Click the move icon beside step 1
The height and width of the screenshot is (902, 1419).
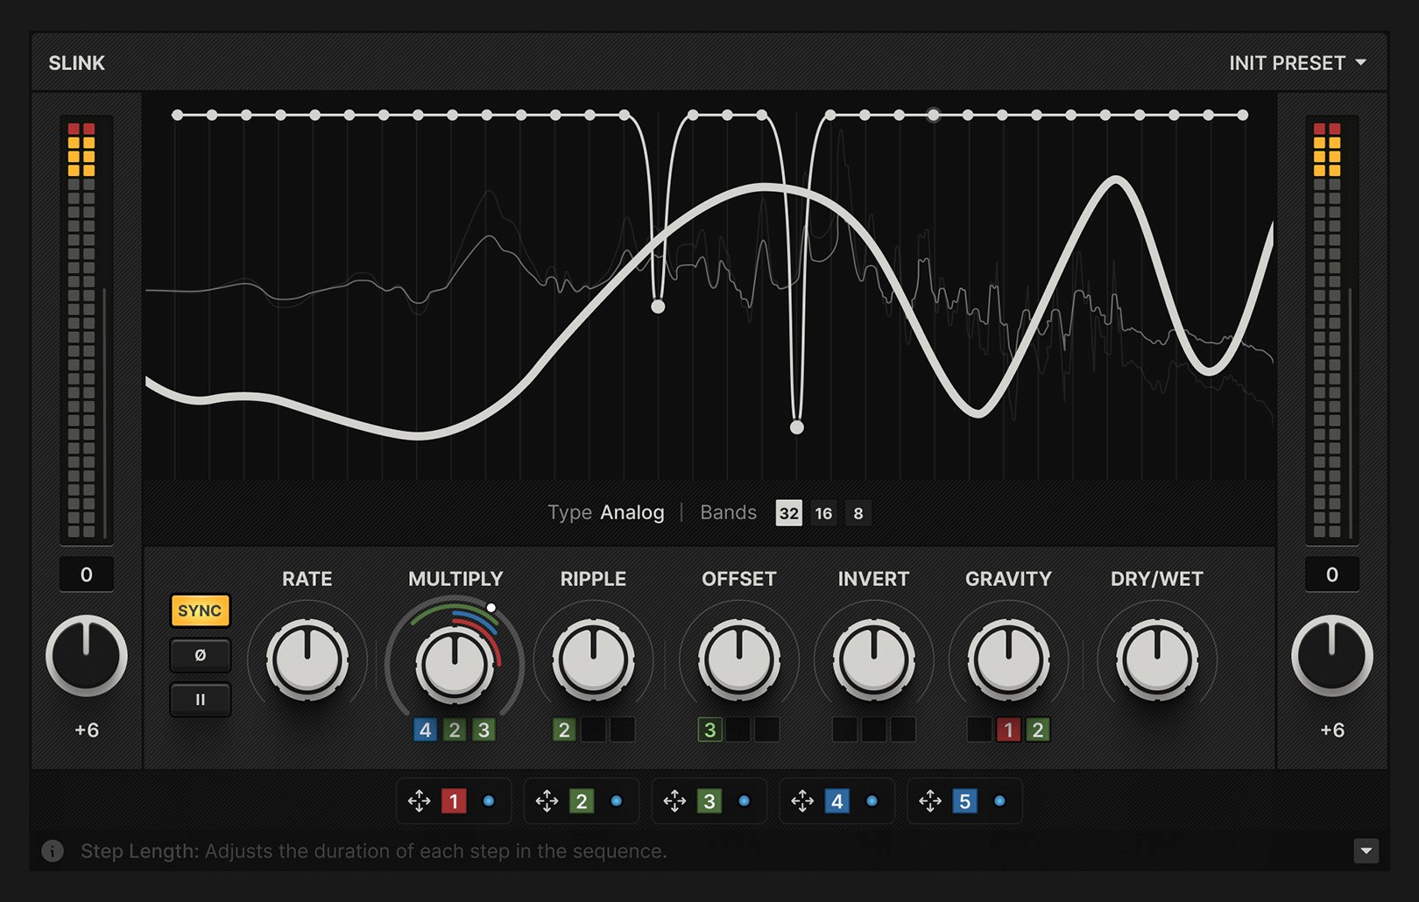tap(419, 800)
